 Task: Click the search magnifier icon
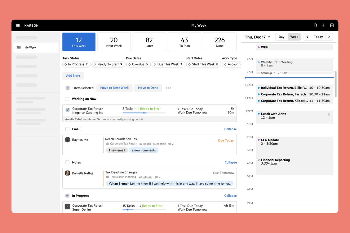315,25
